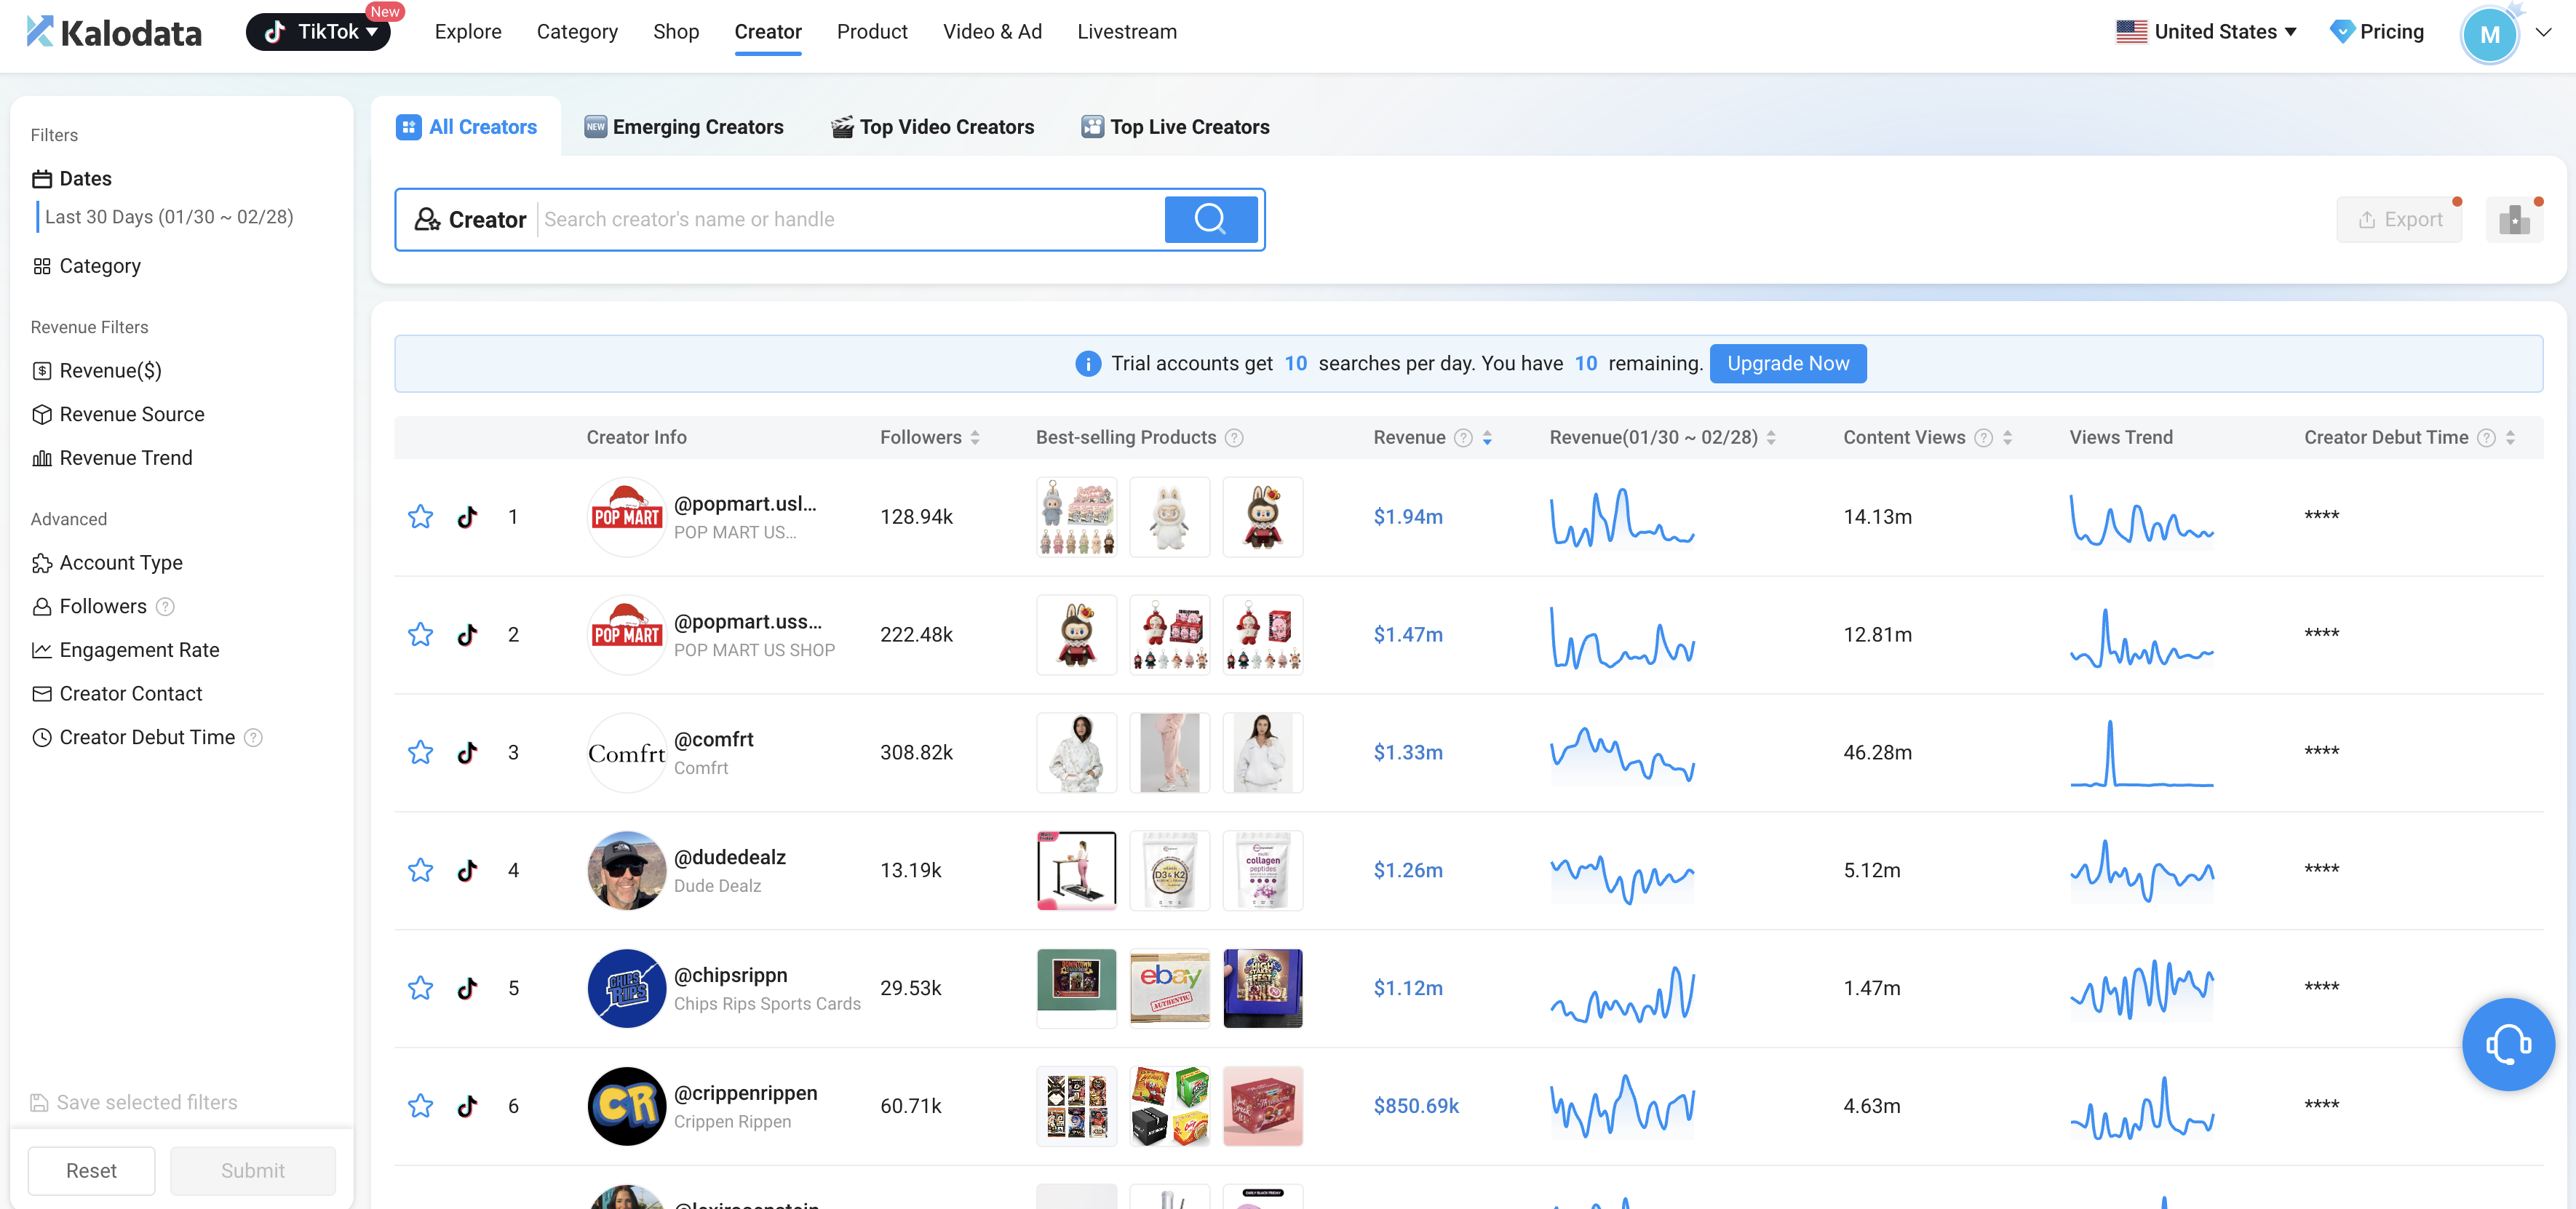The image size is (2576, 1209).
Task: Click the TikTok icon for @popmart.usl row
Action: click(x=467, y=517)
